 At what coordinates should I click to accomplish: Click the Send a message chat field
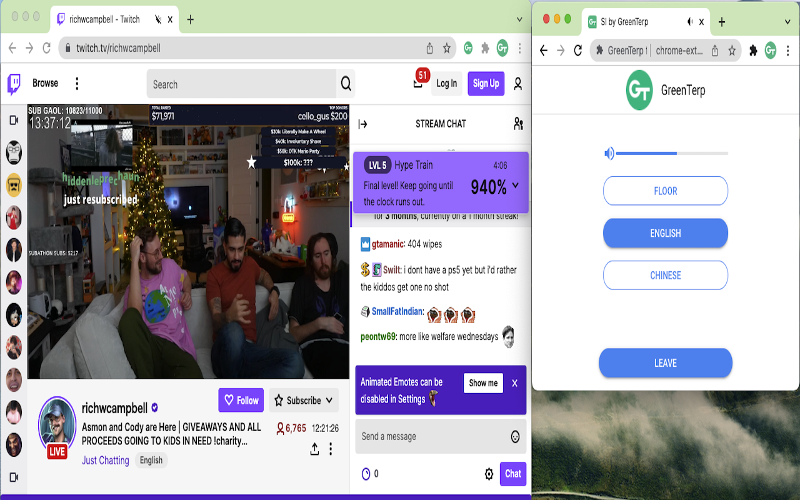click(441, 436)
